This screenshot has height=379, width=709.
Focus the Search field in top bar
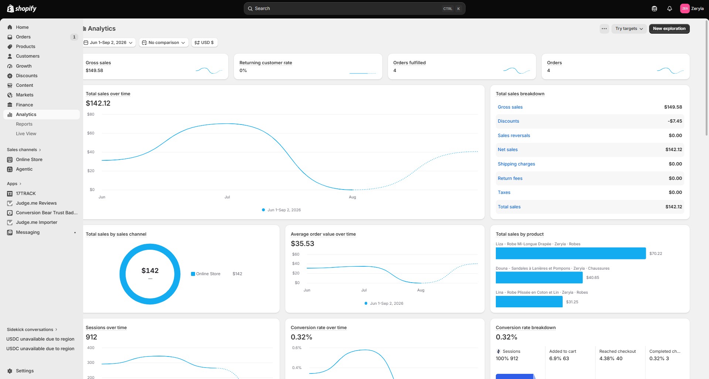(354, 8)
